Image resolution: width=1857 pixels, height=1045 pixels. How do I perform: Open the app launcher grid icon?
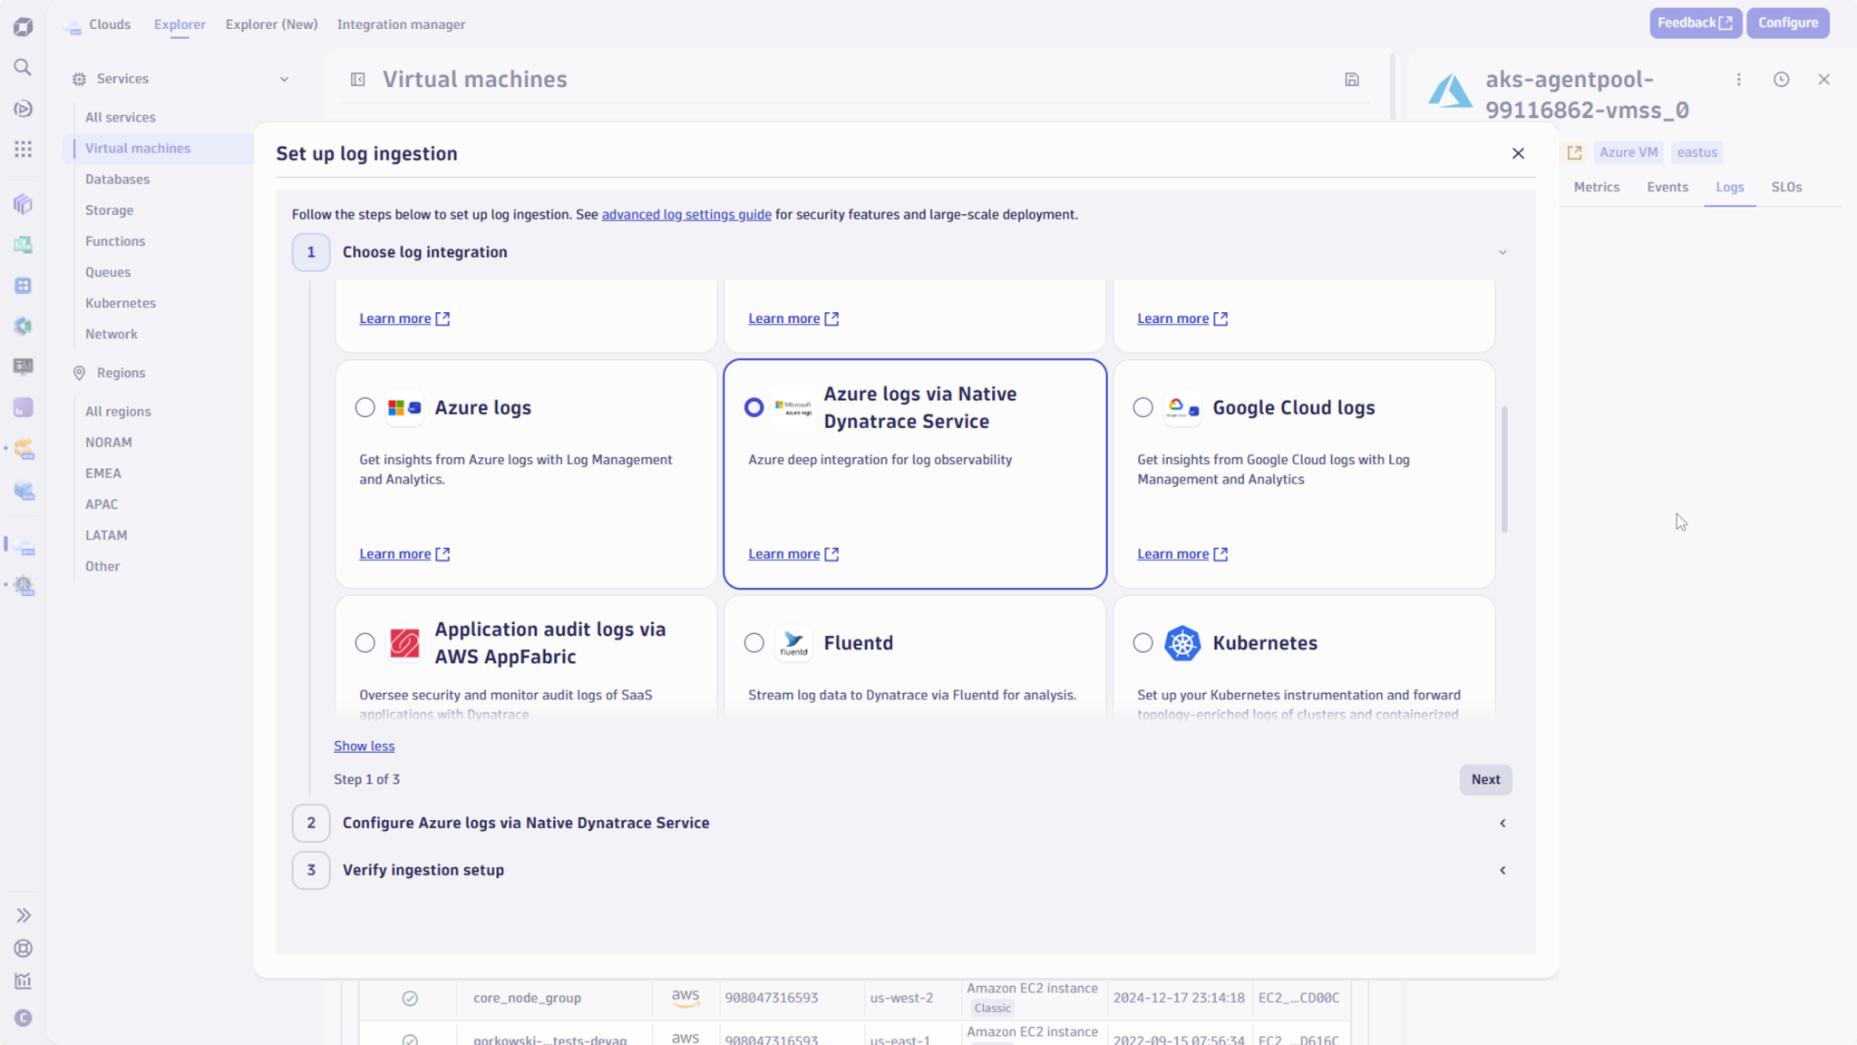[23, 149]
